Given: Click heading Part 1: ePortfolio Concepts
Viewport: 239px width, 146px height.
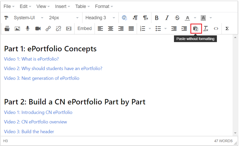Looking at the screenshot, I should [x=50, y=49].
